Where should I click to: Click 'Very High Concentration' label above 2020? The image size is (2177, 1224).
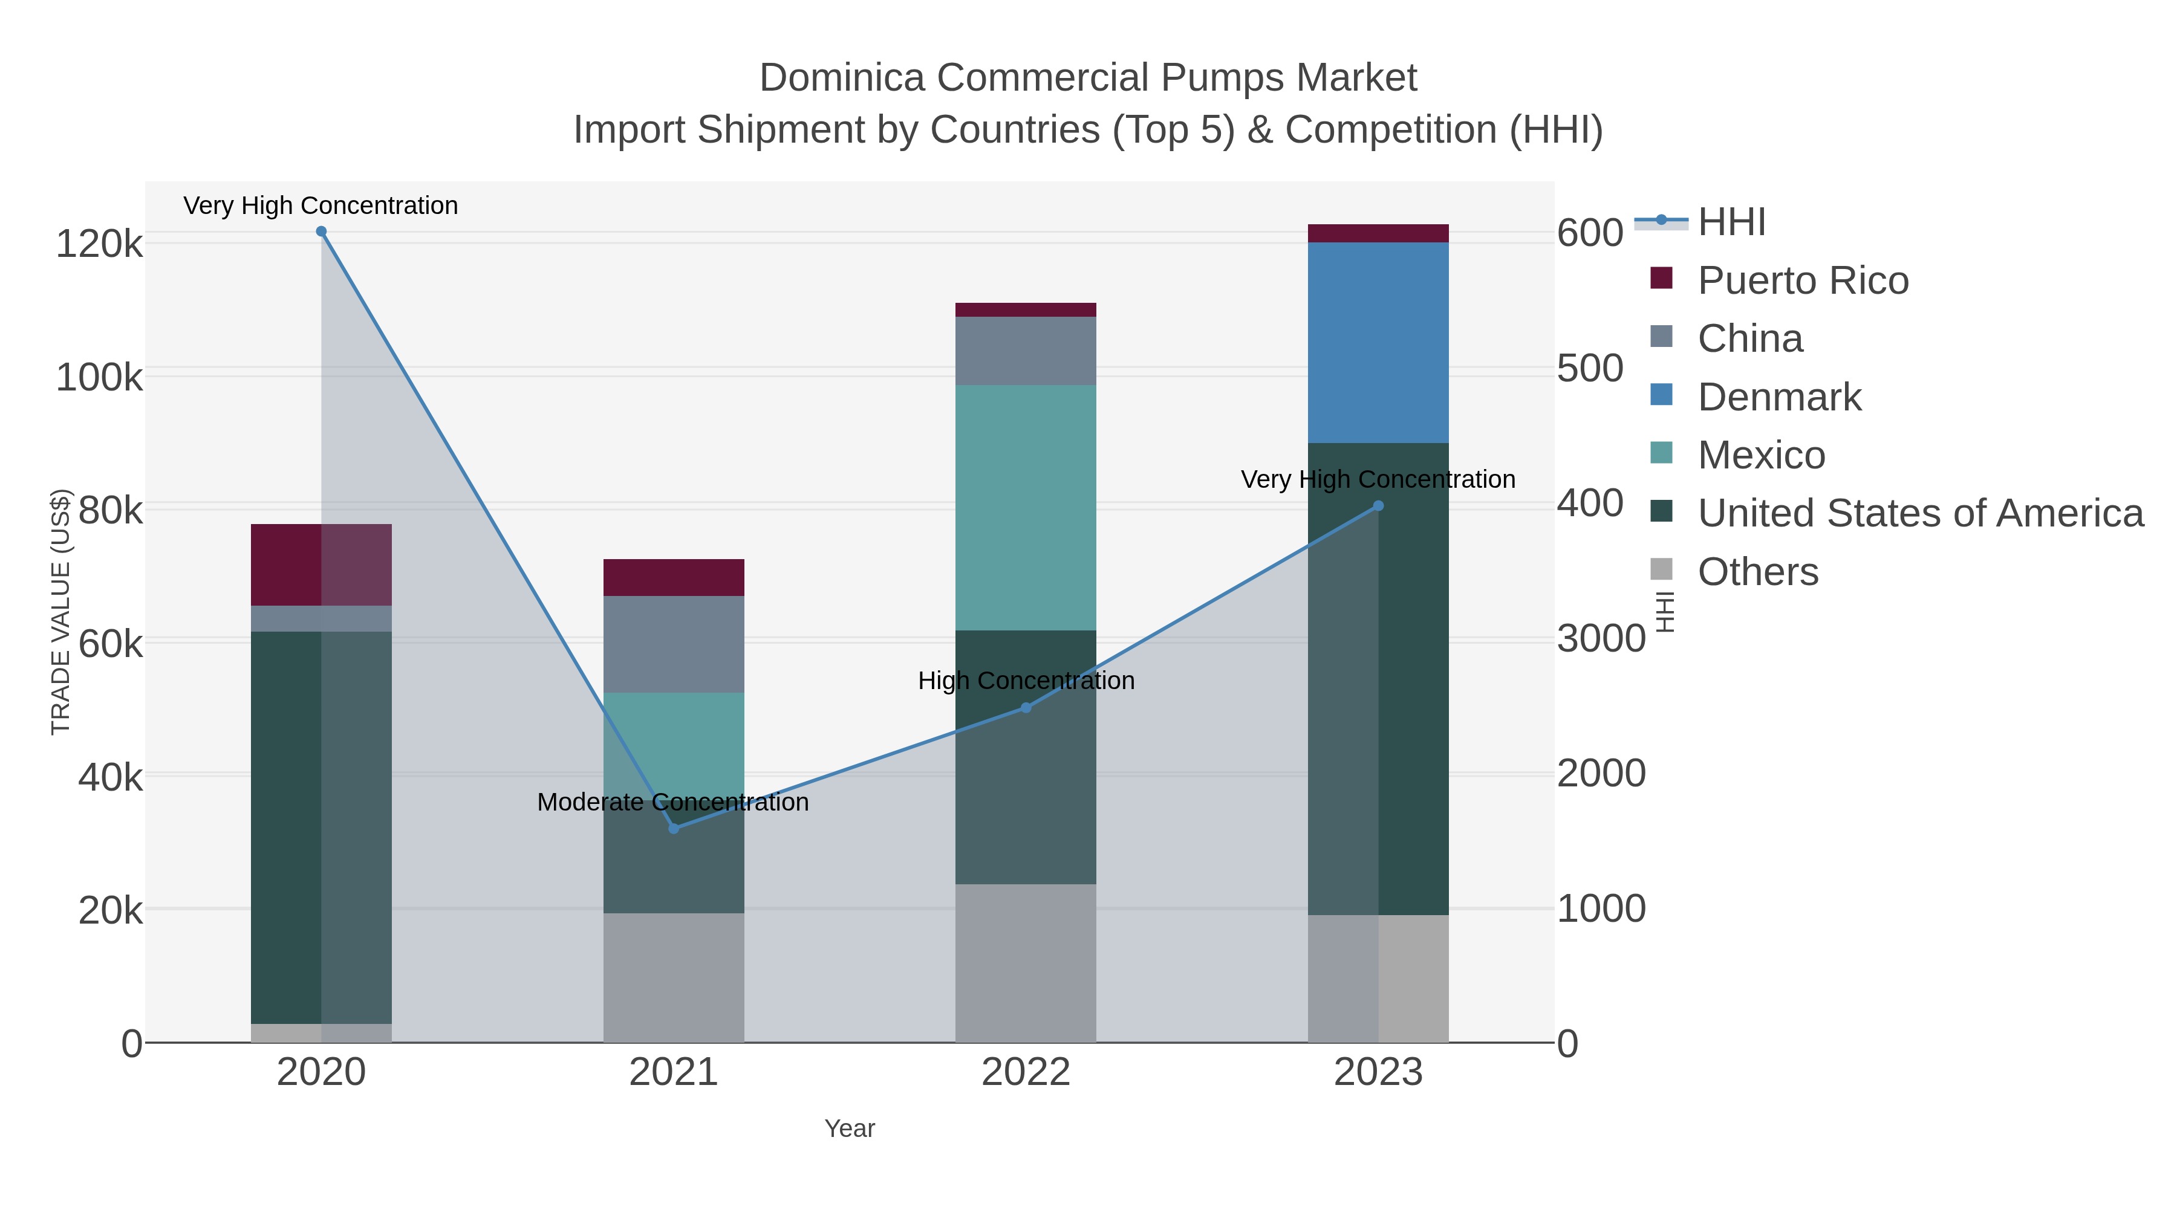(x=321, y=206)
